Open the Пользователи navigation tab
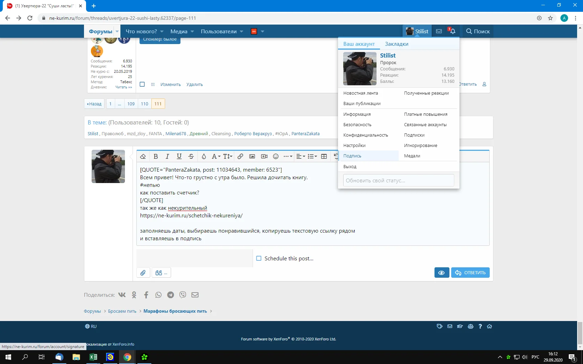Viewport: 583px width, 364px height. 219,32
